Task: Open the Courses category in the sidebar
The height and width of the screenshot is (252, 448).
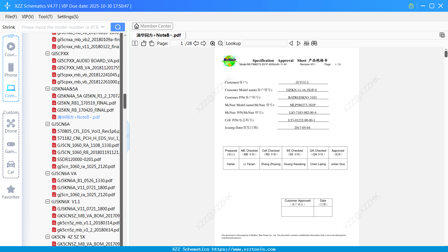Action: pyautogui.click(x=11, y=49)
